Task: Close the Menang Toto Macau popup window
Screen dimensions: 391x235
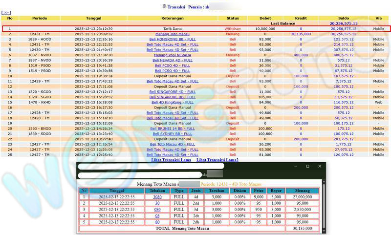Action: coord(320,166)
